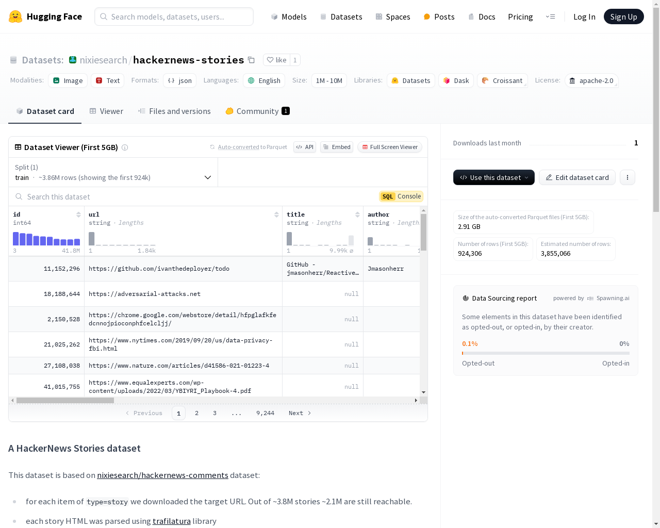Screen dimensions: 660x528
Task: Open the nixiesearch/hackernews-comments link
Action: [x=162, y=475]
